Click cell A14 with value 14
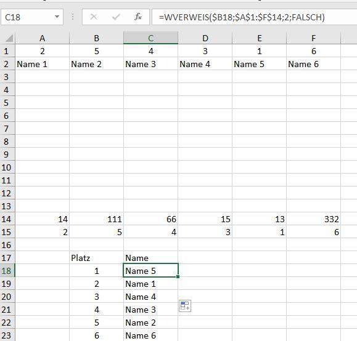This screenshot has height=341, width=357. tap(42, 219)
